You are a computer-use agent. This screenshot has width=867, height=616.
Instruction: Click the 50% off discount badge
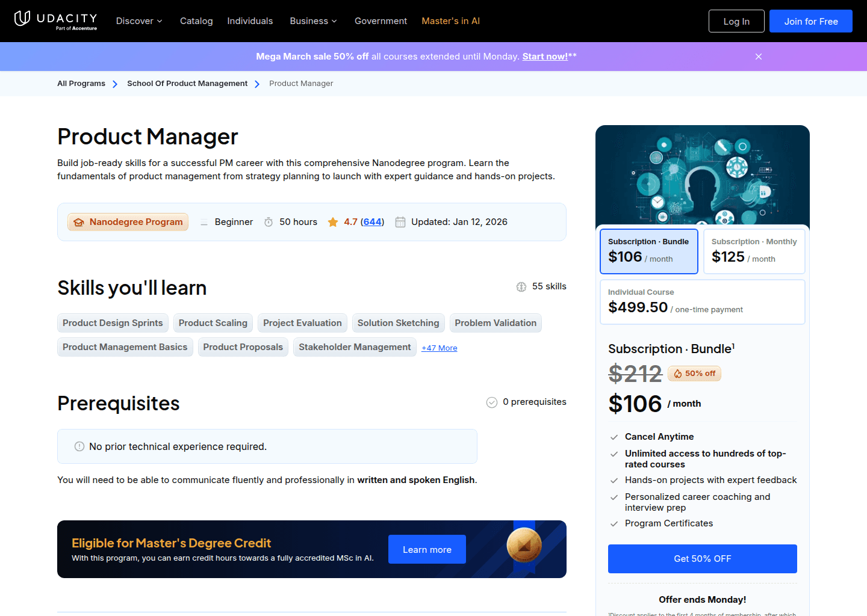coord(694,374)
